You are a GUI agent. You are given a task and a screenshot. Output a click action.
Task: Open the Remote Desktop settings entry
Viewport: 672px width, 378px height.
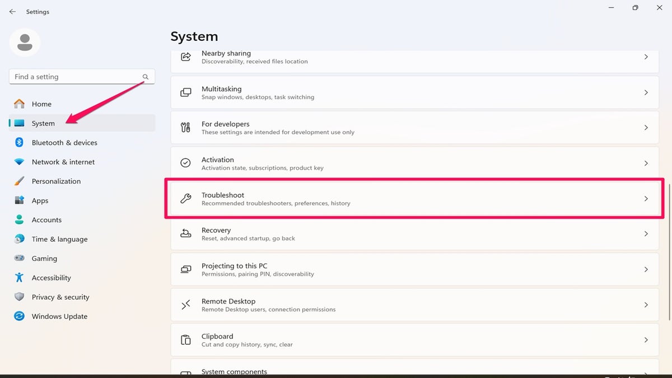pos(414,305)
